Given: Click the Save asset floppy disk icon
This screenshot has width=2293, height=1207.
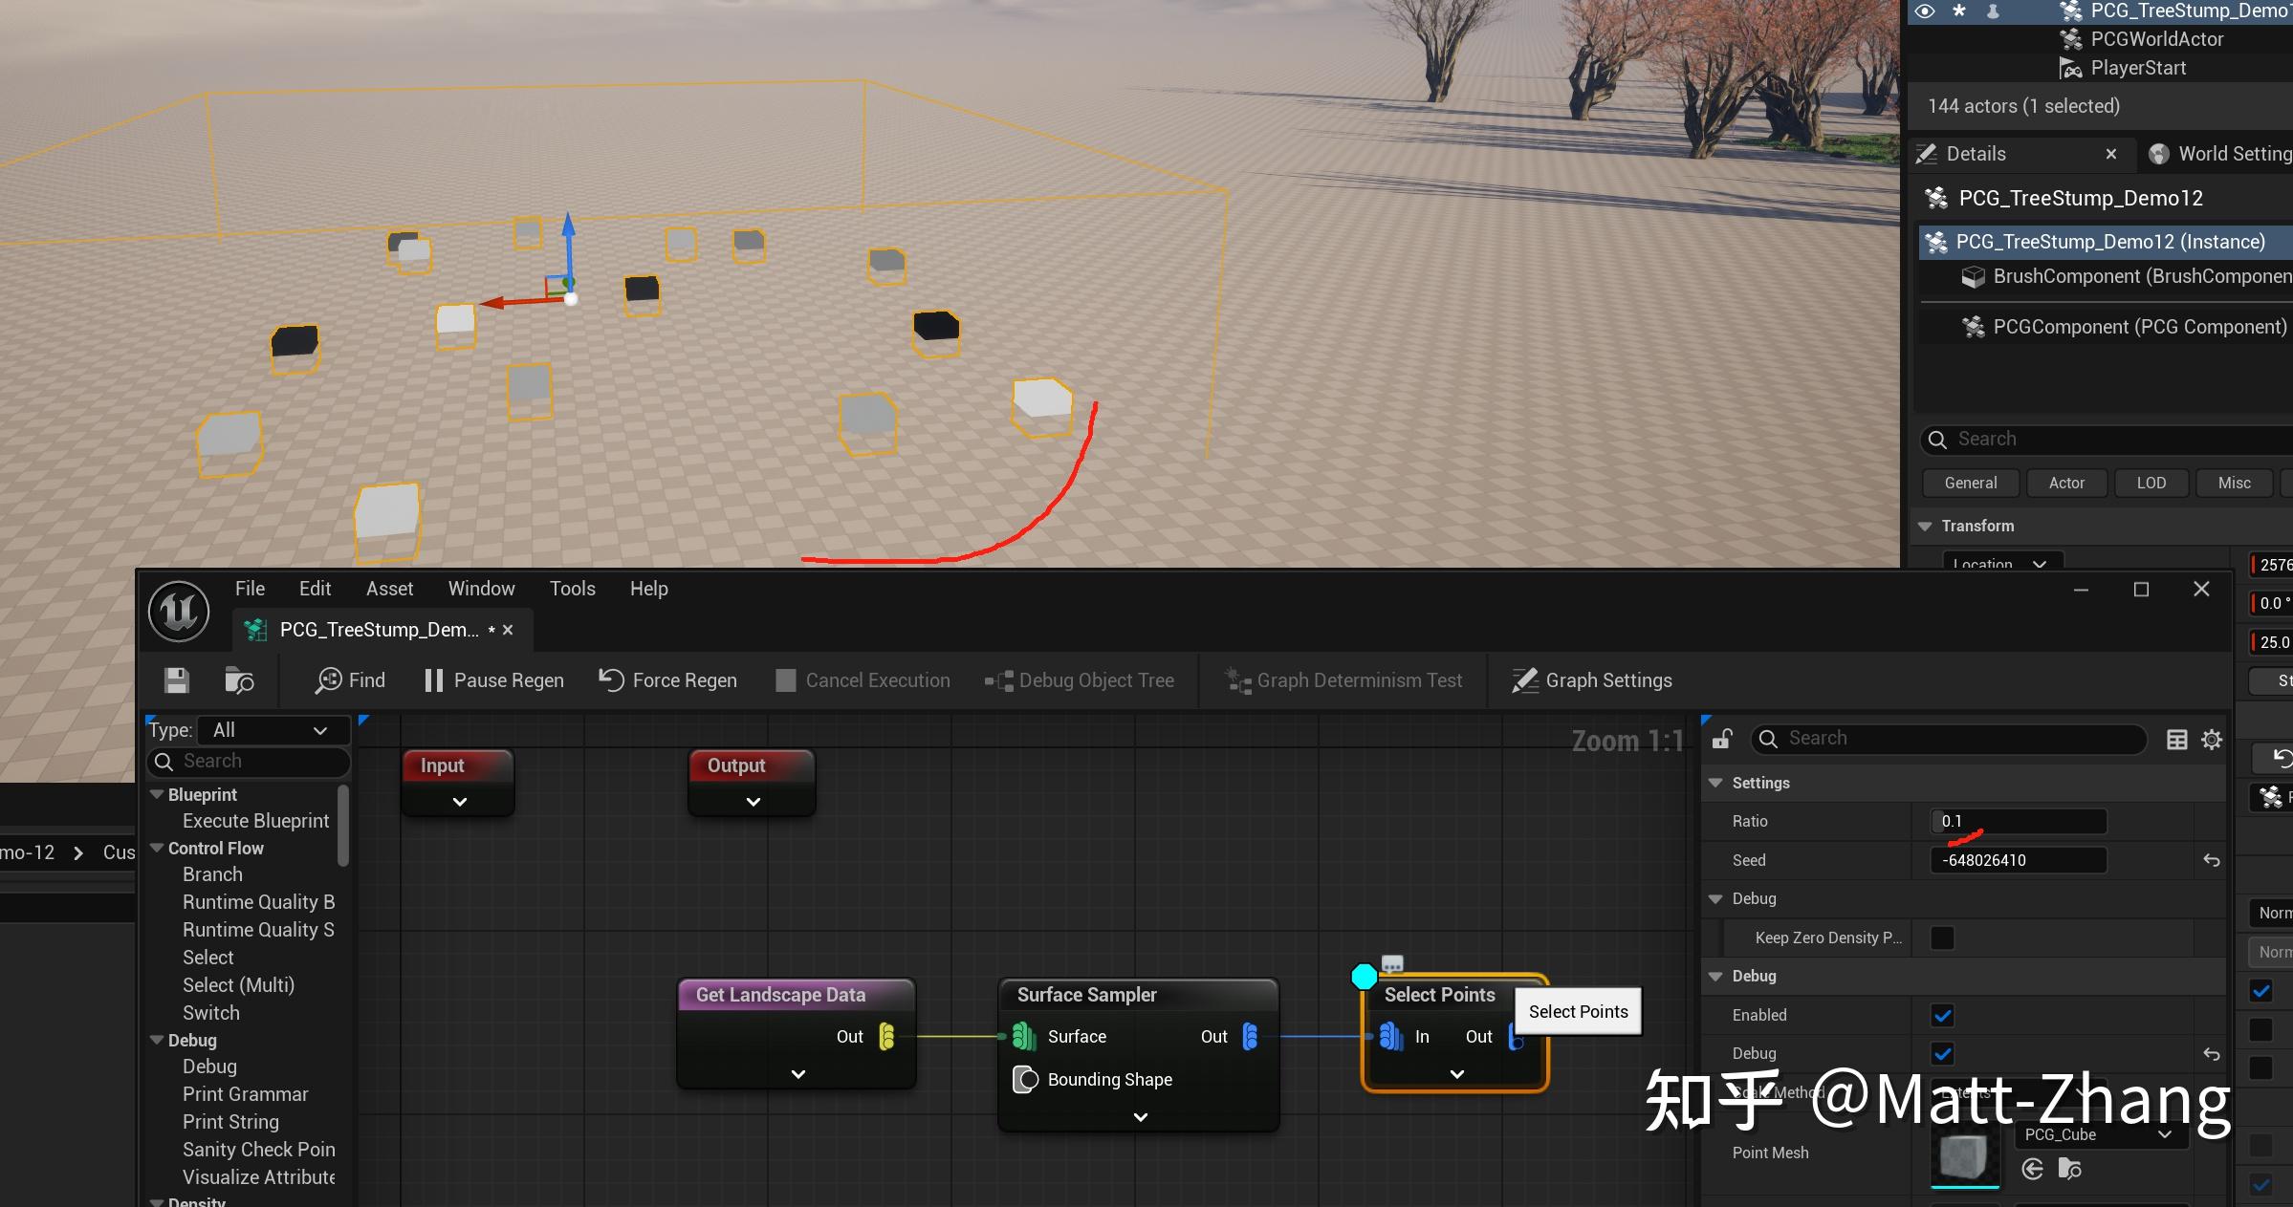Looking at the screenshot, I should (x=176, y=680).
